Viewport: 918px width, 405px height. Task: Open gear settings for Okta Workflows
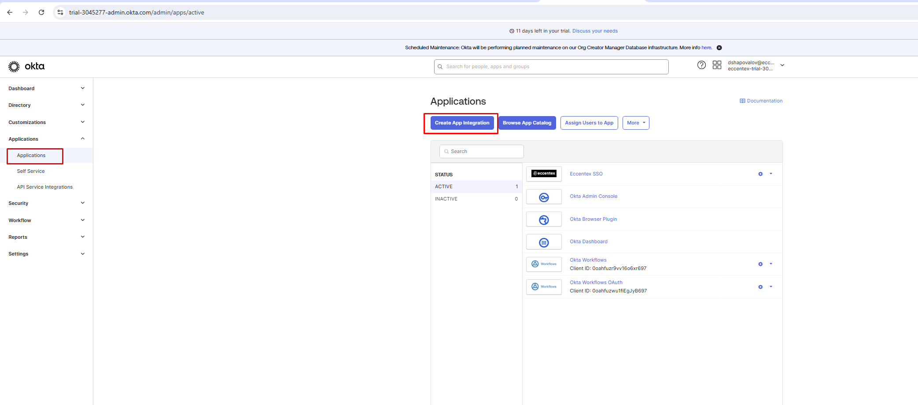click(x=760, y=264)
